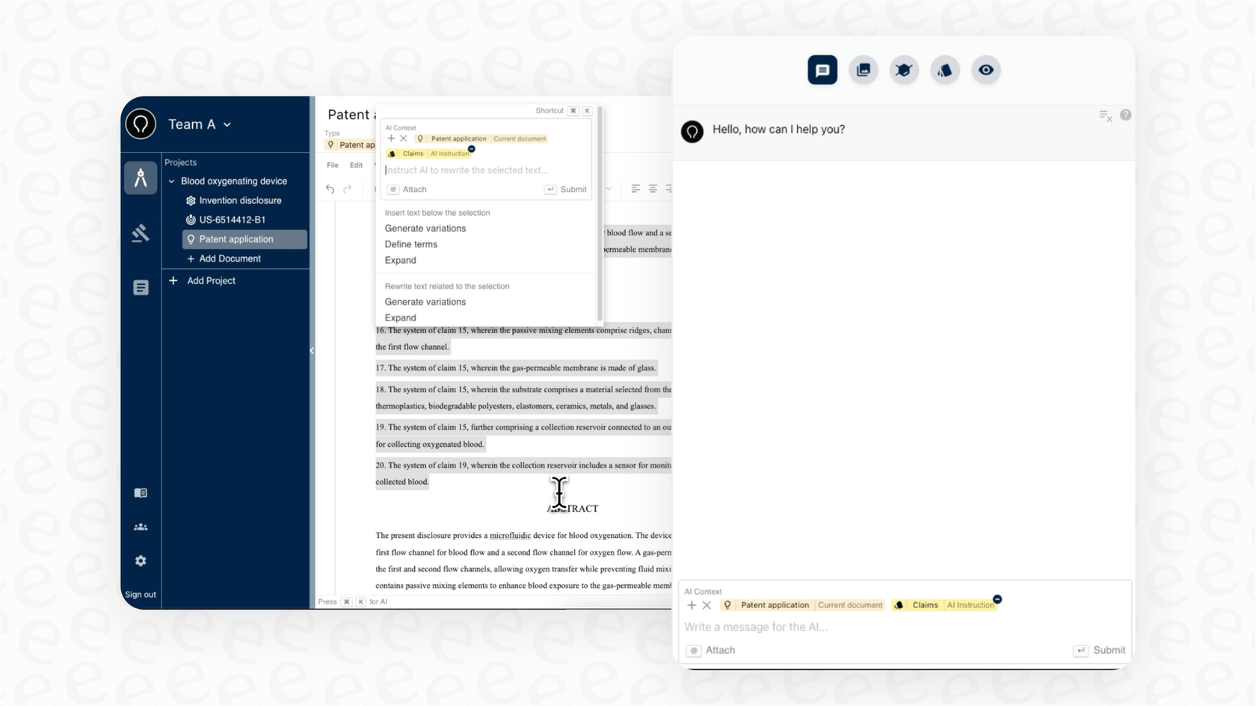
Task: Open the image gallery panel icon
Action: (x=863, y=69)
